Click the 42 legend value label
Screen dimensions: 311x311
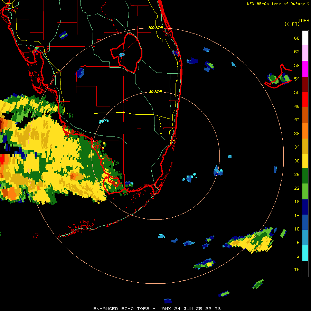[x=297, y=120]
